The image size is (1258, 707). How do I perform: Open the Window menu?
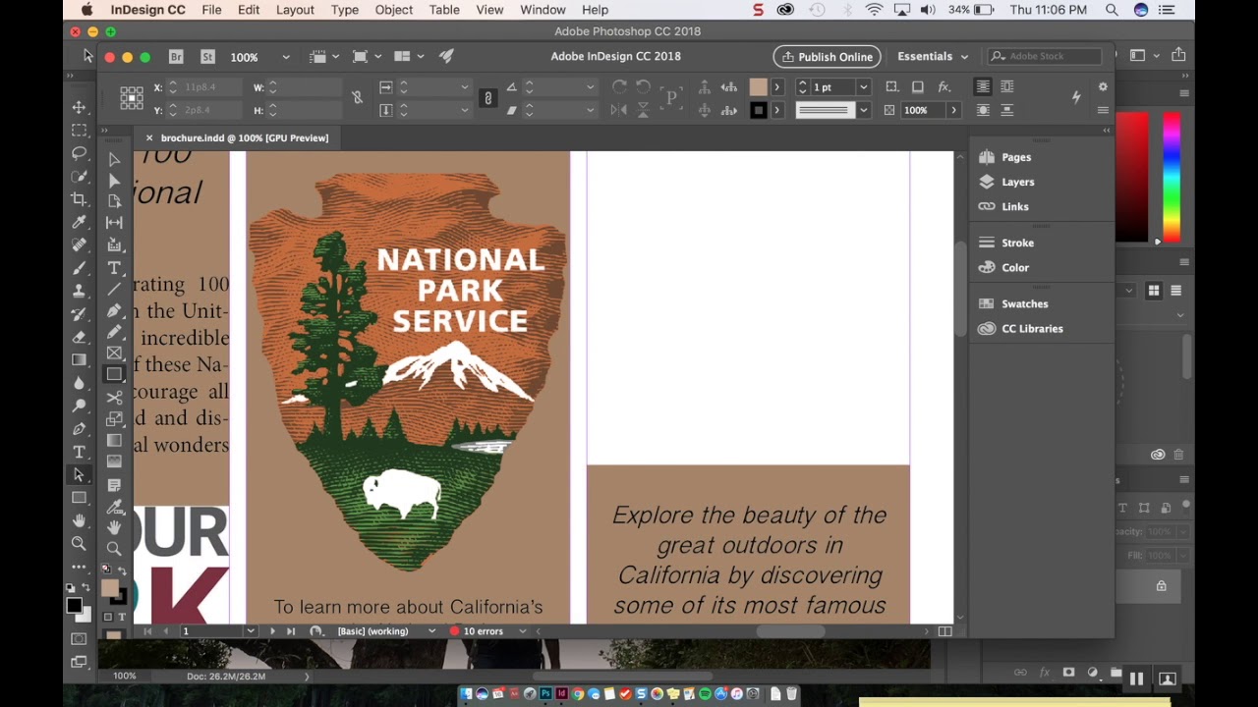coord(543,10)
